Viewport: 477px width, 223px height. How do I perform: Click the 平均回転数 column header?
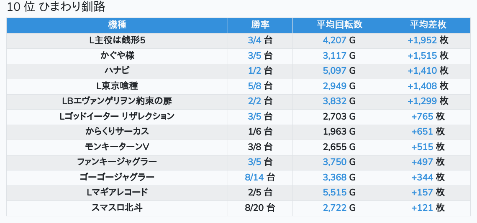[x=339, y=25]
